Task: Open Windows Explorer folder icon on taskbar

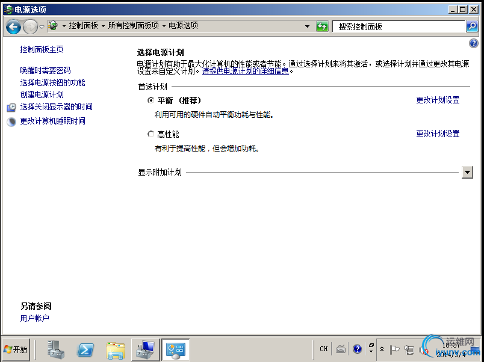Action: (x=116, y=351)
